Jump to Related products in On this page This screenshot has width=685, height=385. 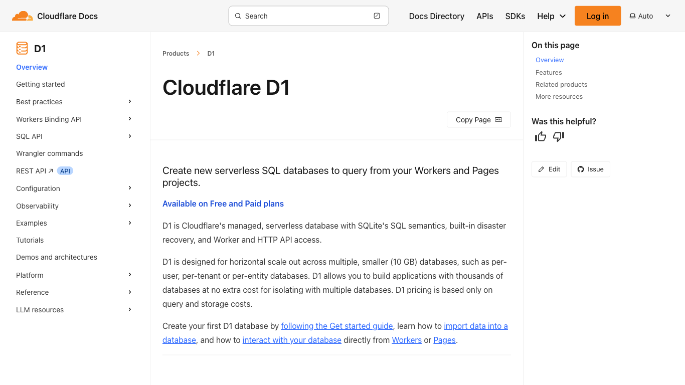coord(561,84)
